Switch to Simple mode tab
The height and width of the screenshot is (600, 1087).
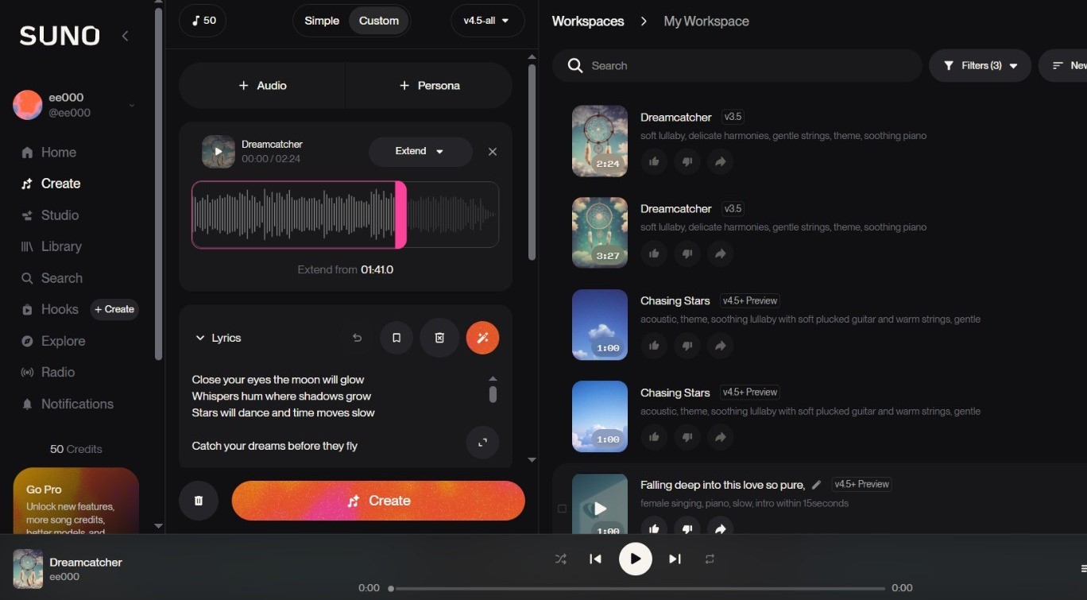click(322, 21)
